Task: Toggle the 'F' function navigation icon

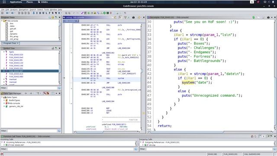Action: pos(49,13)
